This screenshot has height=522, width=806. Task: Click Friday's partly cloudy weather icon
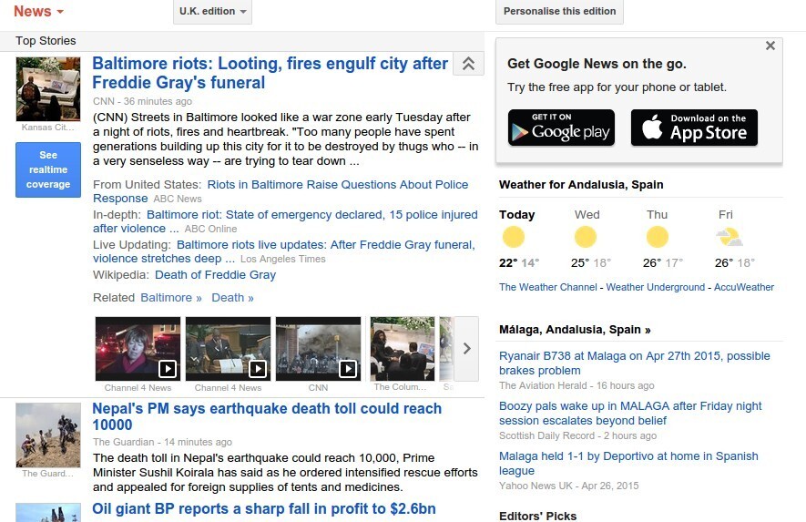coord(729,237)
